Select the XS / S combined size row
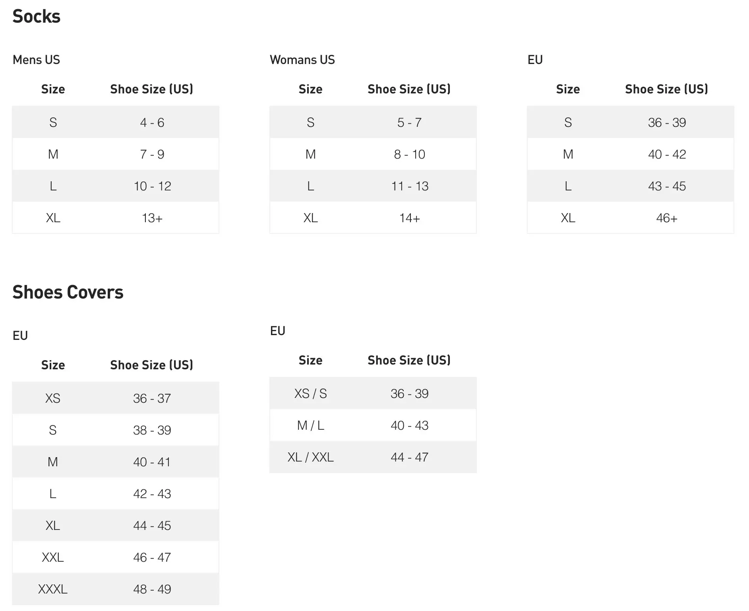 pyautogui.click(x=373, y=393)
